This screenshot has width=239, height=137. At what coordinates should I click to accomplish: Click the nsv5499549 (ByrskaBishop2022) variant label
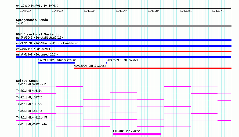pyautogui.click(x=39, y=38)
